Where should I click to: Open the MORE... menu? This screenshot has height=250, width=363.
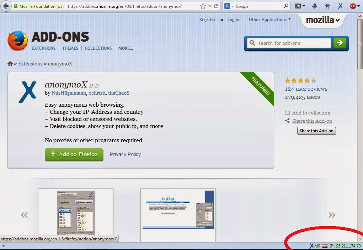(126, 48)
